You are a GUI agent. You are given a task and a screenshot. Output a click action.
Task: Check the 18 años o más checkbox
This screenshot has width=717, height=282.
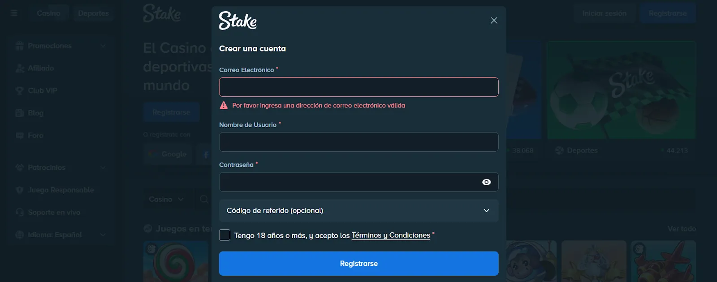click(225, 235)
